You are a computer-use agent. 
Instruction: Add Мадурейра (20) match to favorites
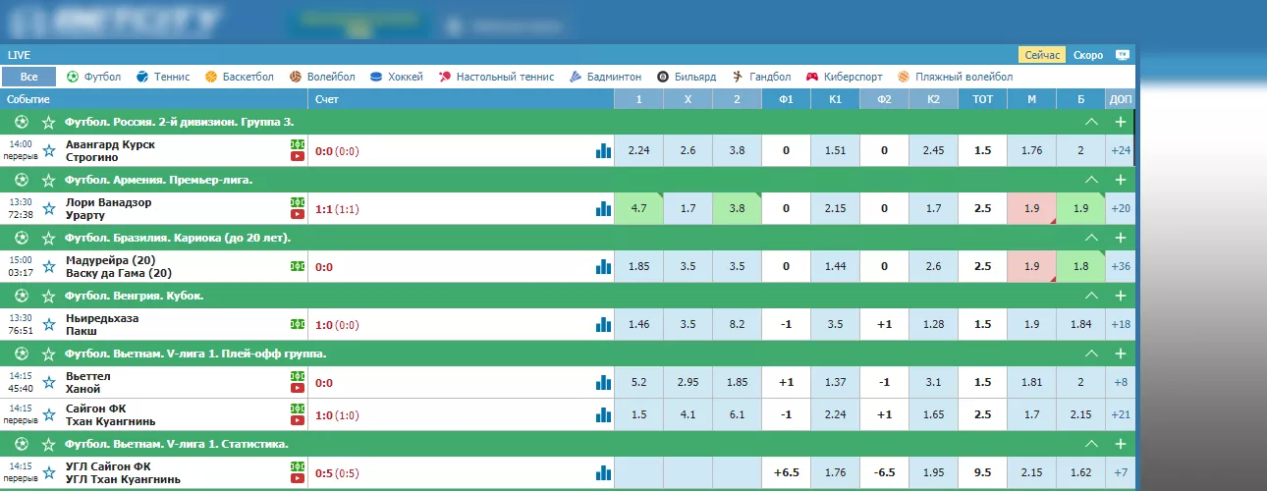(49, 267)
